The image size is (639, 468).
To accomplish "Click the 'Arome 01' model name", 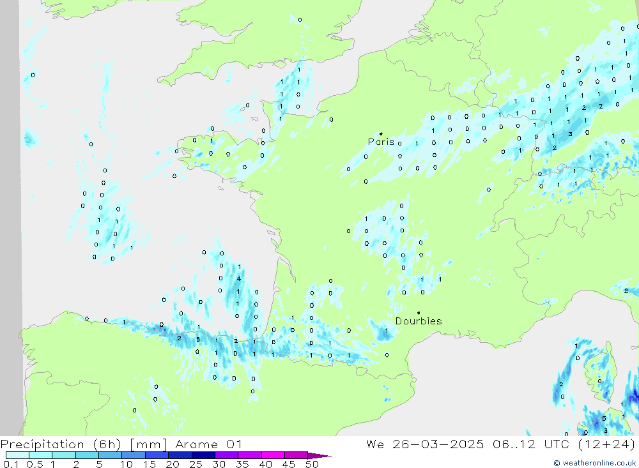I will 209,444.
